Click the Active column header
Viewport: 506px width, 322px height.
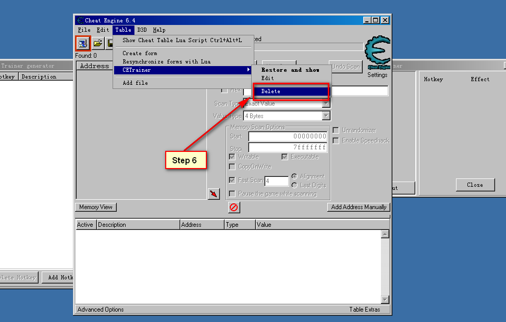click(86, 224)
